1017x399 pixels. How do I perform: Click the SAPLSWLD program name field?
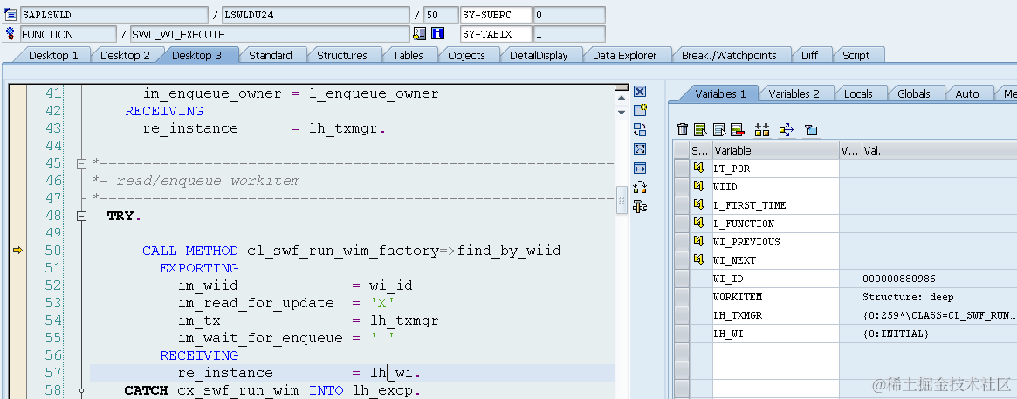click(114, 14)
